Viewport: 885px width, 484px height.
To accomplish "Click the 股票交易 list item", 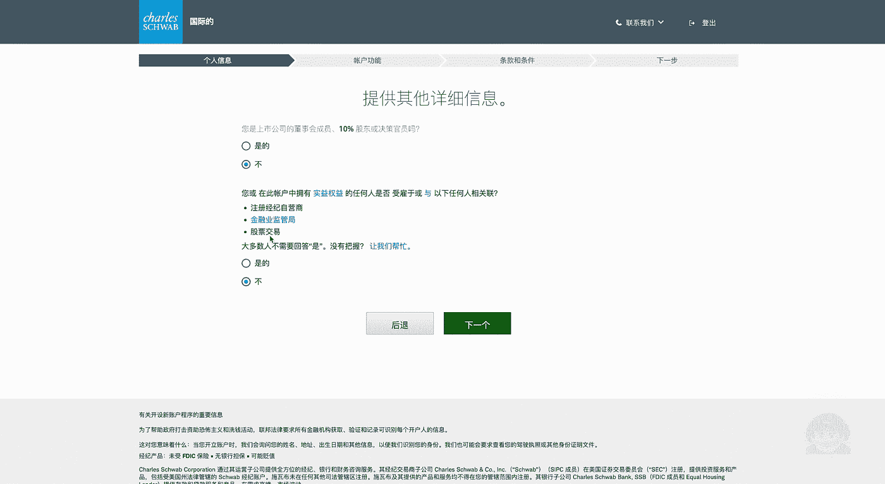I will (265, 232).
